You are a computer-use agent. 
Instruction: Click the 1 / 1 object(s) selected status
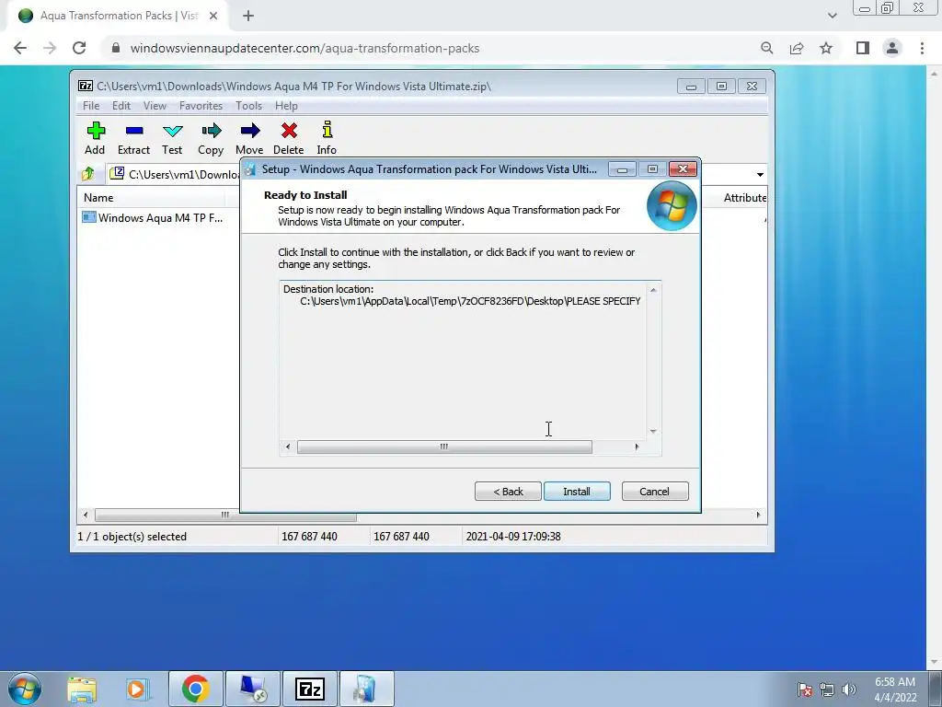132,537
